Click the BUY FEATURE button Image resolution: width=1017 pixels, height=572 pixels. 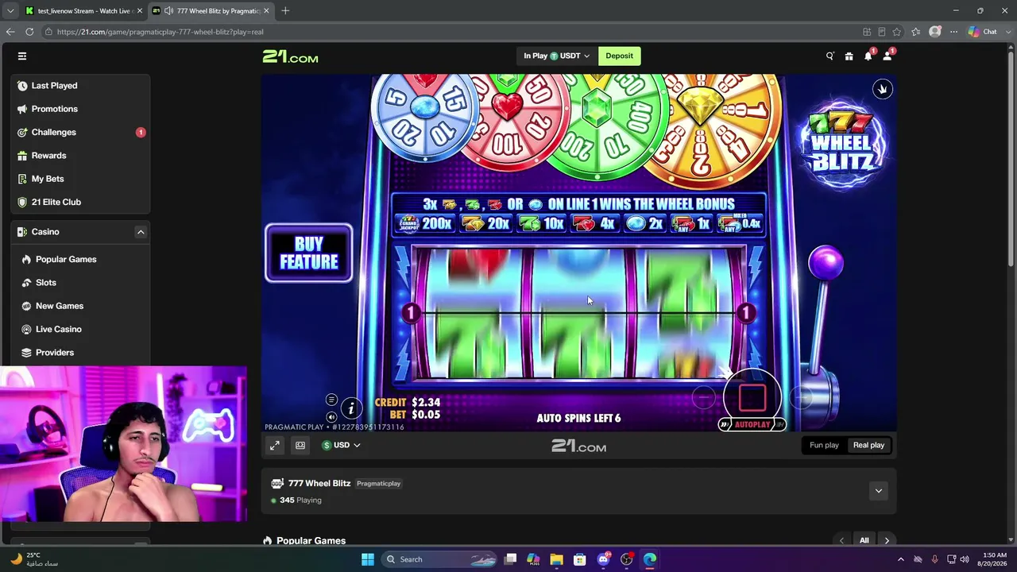point(308,253)
